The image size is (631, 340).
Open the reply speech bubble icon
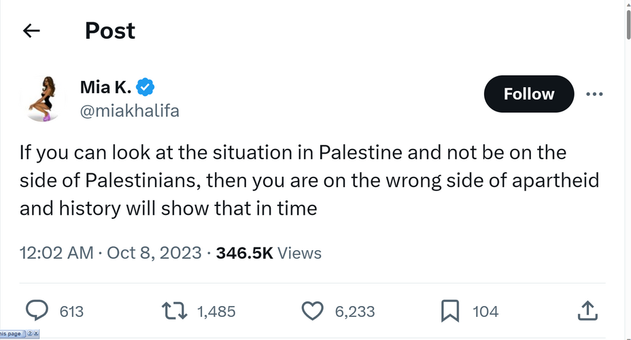pyautogui.click(x=37, y=311)
